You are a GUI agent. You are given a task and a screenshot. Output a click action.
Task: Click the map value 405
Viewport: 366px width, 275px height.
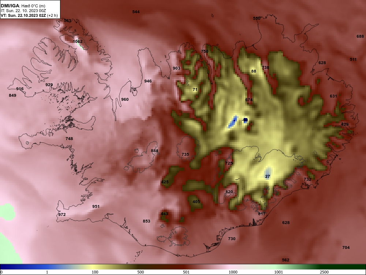(x=196, y=202)
